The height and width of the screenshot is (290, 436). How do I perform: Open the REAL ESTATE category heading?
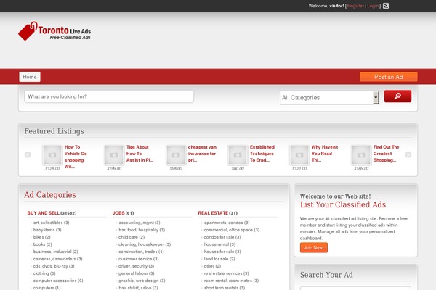pyautogui.click(x=213, y=213)
